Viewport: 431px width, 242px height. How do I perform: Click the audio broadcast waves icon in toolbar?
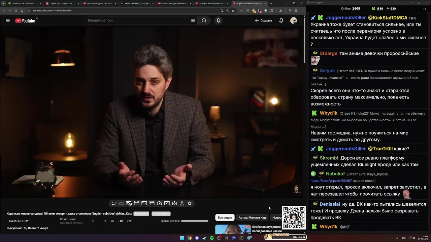[121, 203]
